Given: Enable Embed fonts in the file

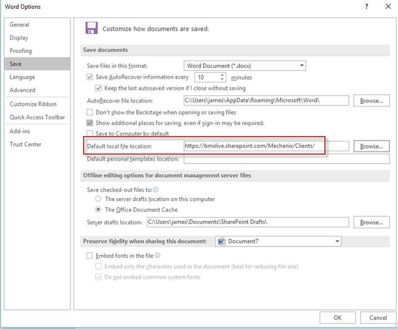Looking at the screenshot, I should point(89,255).
